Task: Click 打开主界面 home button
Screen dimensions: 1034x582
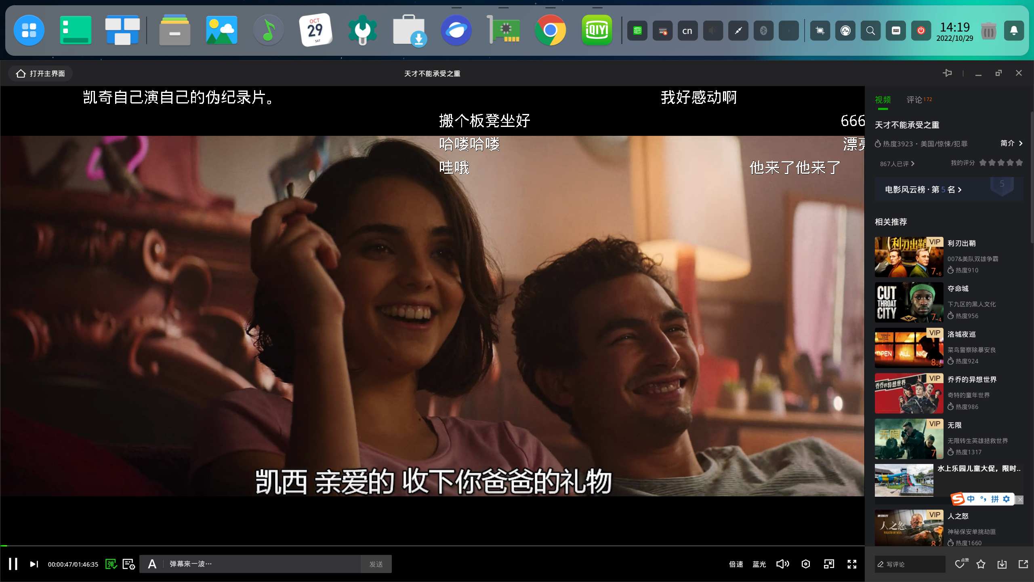Action: point(40,74)
